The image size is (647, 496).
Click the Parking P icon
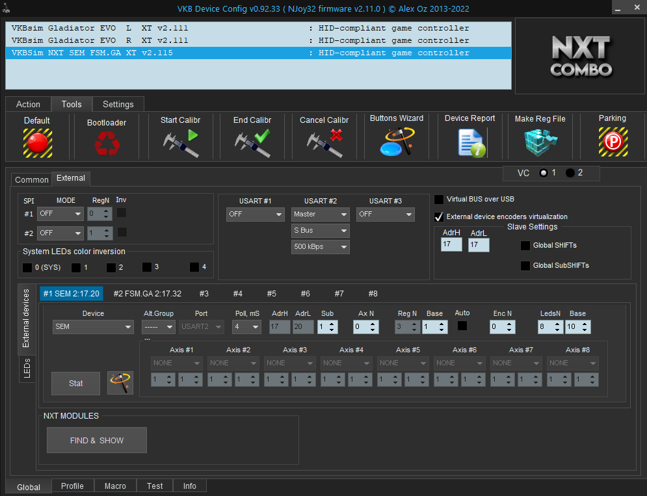(x=613, y=142)
